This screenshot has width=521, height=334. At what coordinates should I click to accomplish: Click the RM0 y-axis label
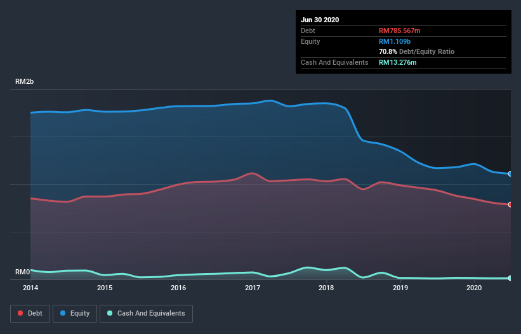[x=23, y=272]
